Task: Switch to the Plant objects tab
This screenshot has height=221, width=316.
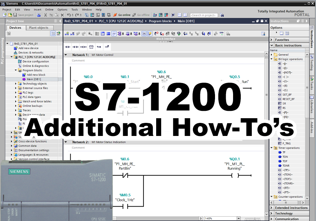Action: pos(38,28)
